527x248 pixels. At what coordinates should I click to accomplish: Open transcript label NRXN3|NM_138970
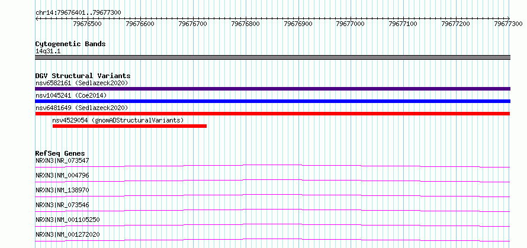62,190
